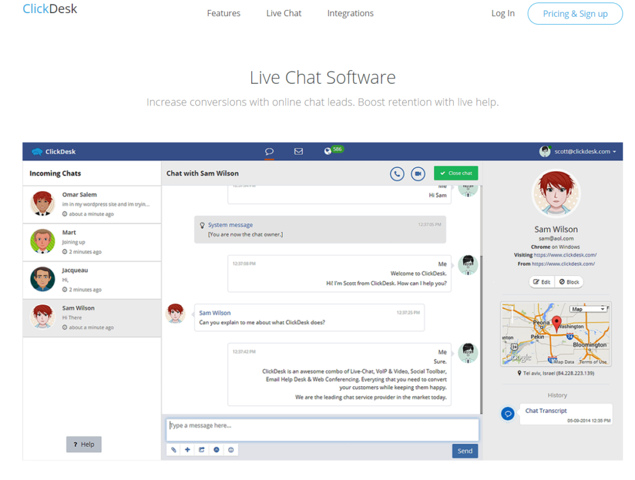The image size is (635, 480).
Task: Click the Sam Wilson name in message bubble
Action: pyautogui.click(x=215, y=313)
